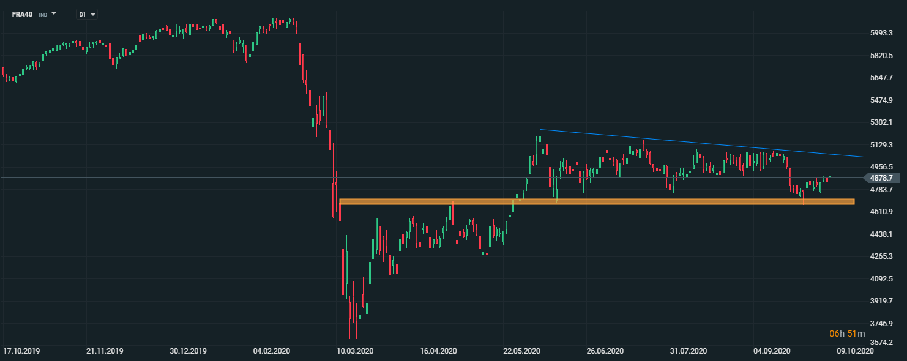This screenshot has height=361, width=907.
Task: Click the current price tag 4878.7
Action: [x=881, y=178]
